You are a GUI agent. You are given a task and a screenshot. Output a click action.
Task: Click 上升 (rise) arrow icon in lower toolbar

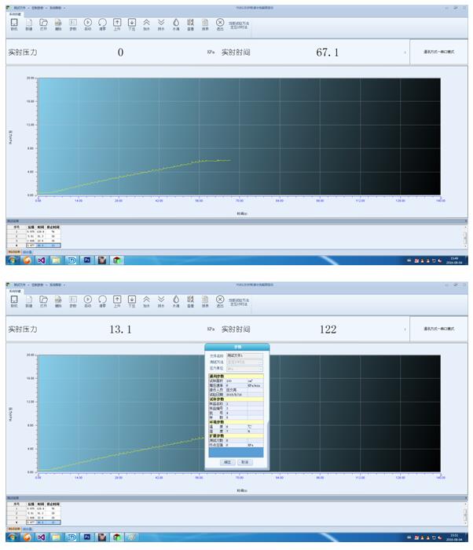coord(117,300)
